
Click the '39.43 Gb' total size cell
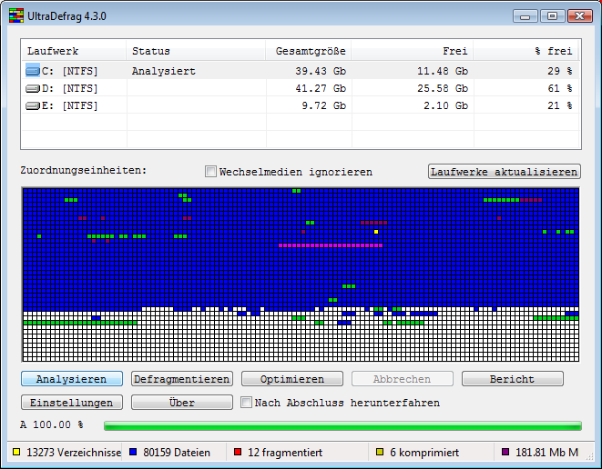321,71
